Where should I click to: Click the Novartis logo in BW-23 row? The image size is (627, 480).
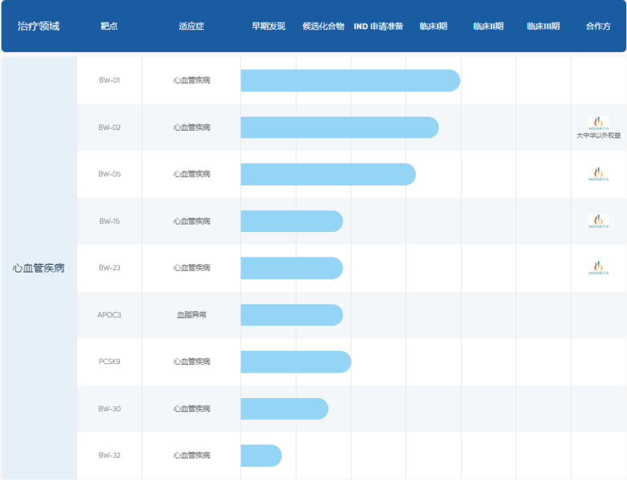[598, 268]
